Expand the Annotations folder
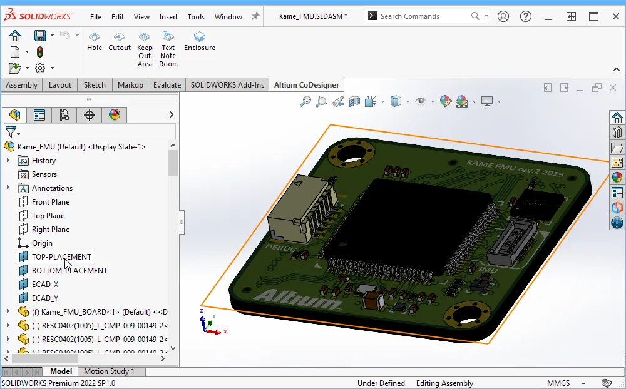Viewport: 626px width, 389px height. [x=8, y=188]
